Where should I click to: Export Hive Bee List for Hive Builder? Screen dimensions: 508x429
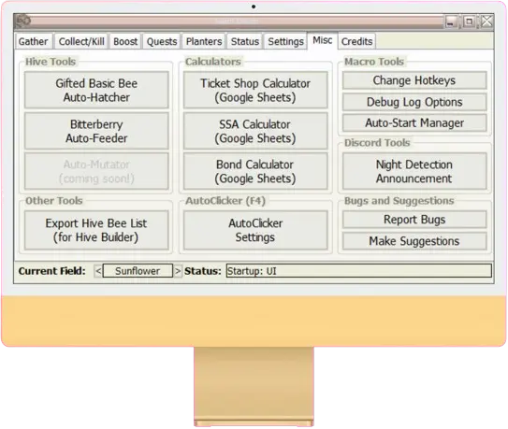coord(96,230)
